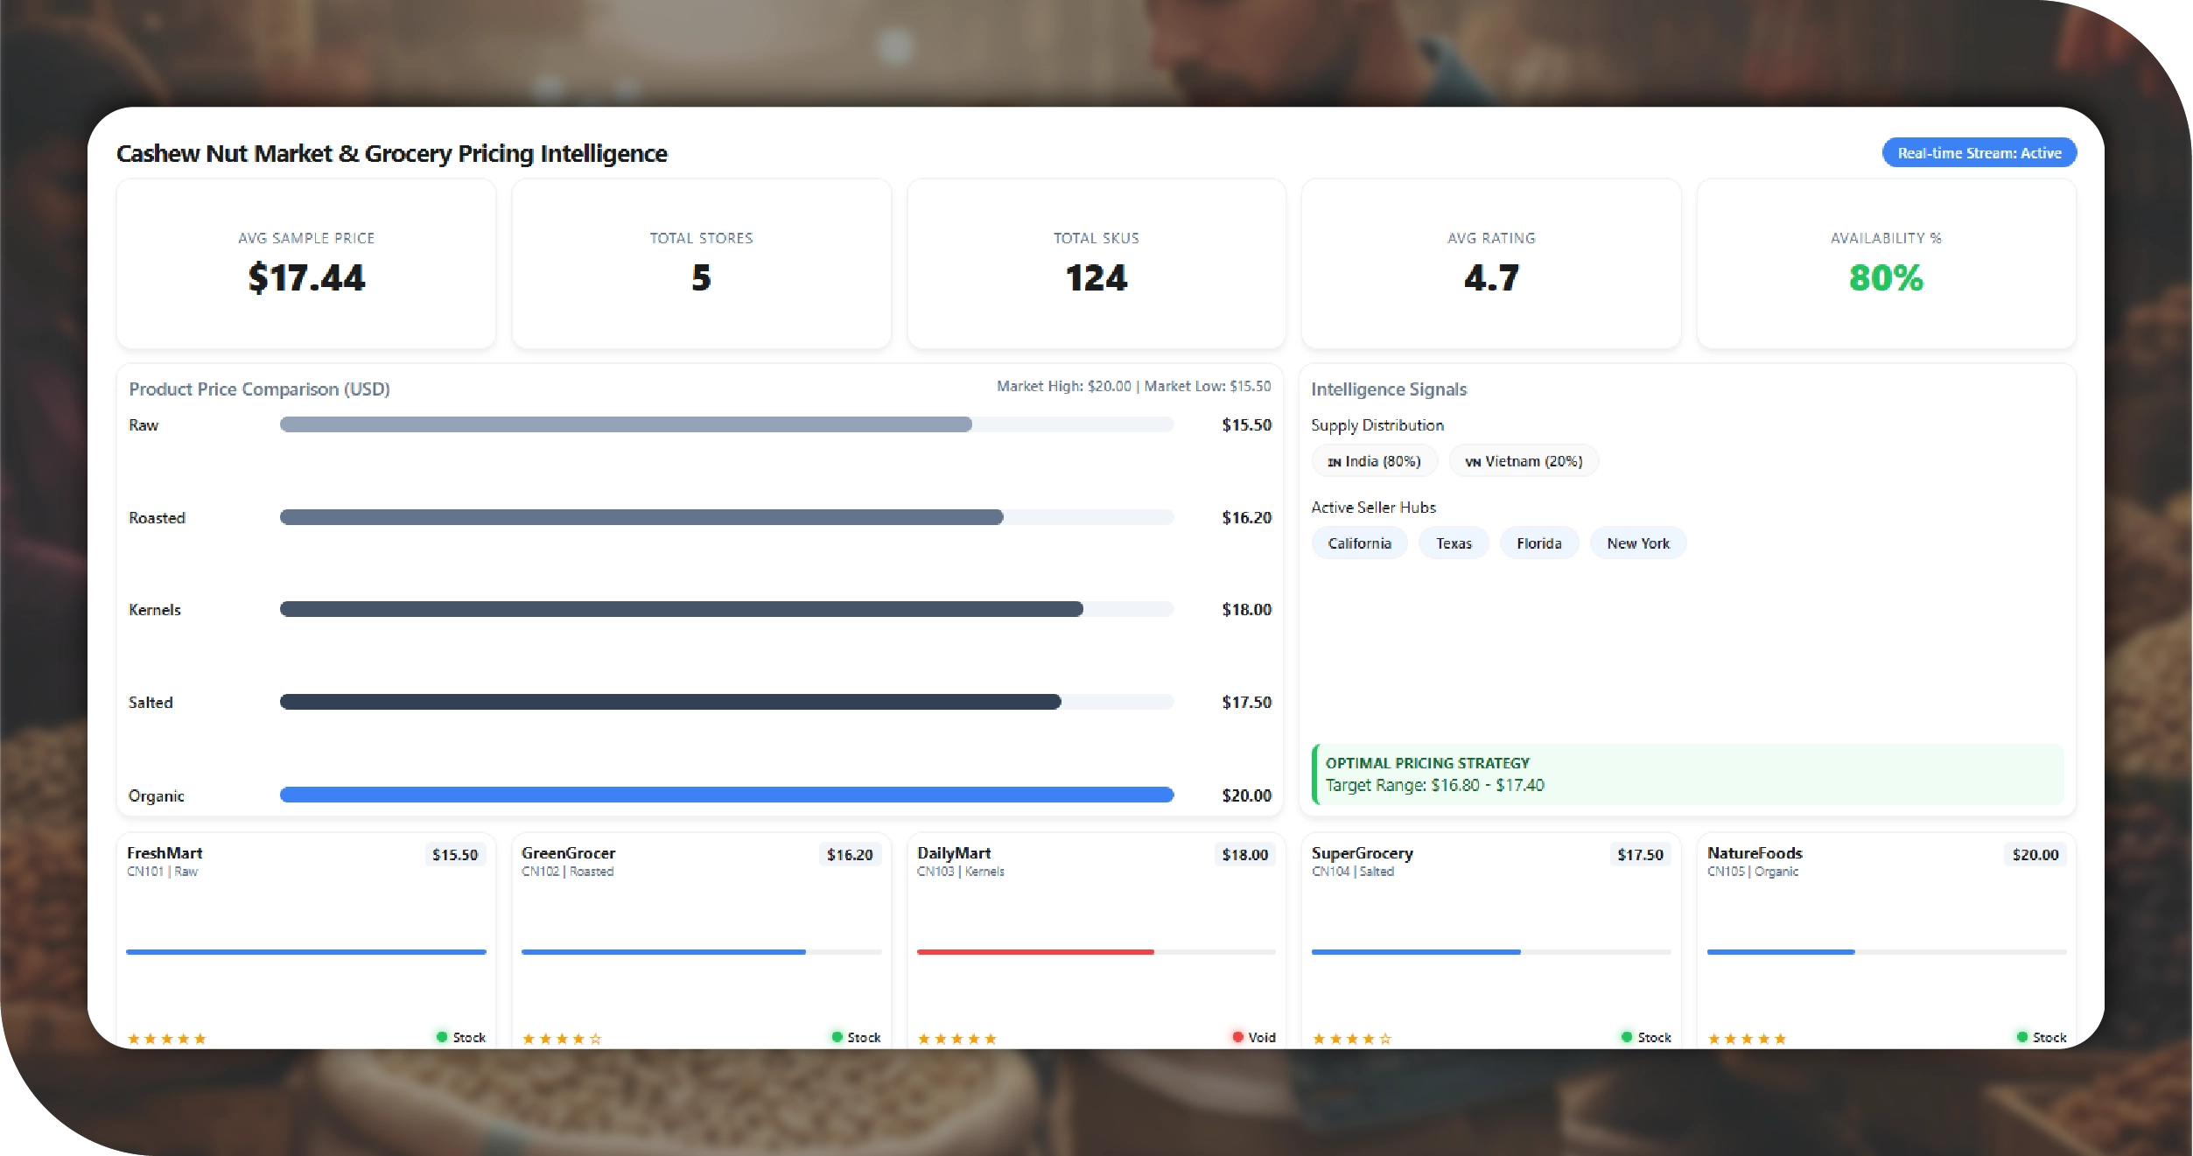Image resolution: width=2193 pixels, height=1156 pixels.
Task: Click NatureFoods five-star rating
Action: click(x=1746, y=1039)
